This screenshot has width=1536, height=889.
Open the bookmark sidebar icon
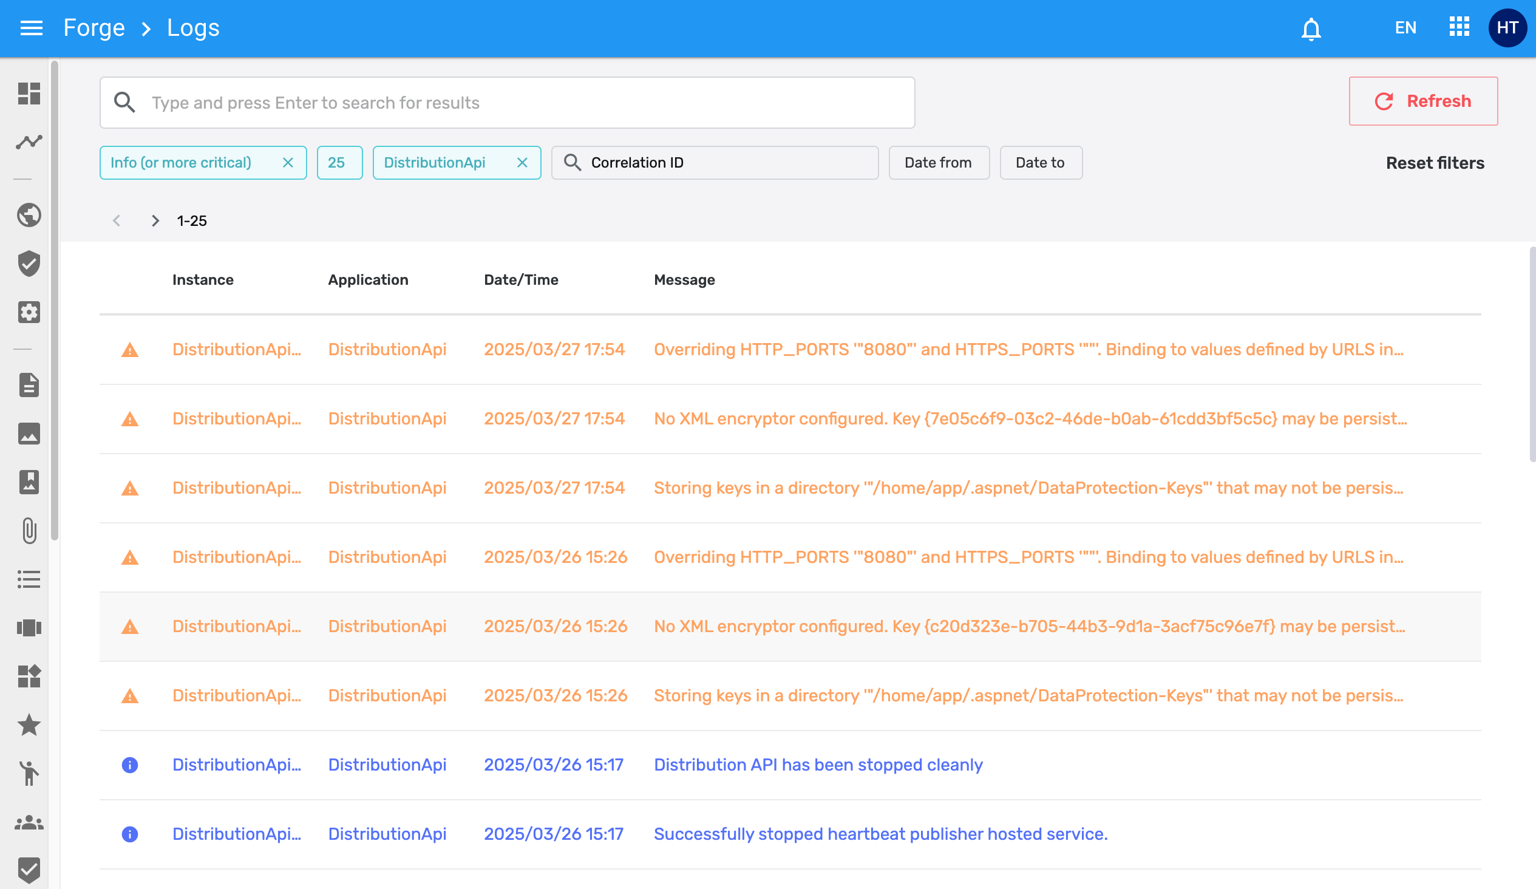pyautogui.click(x=29, y=482)
